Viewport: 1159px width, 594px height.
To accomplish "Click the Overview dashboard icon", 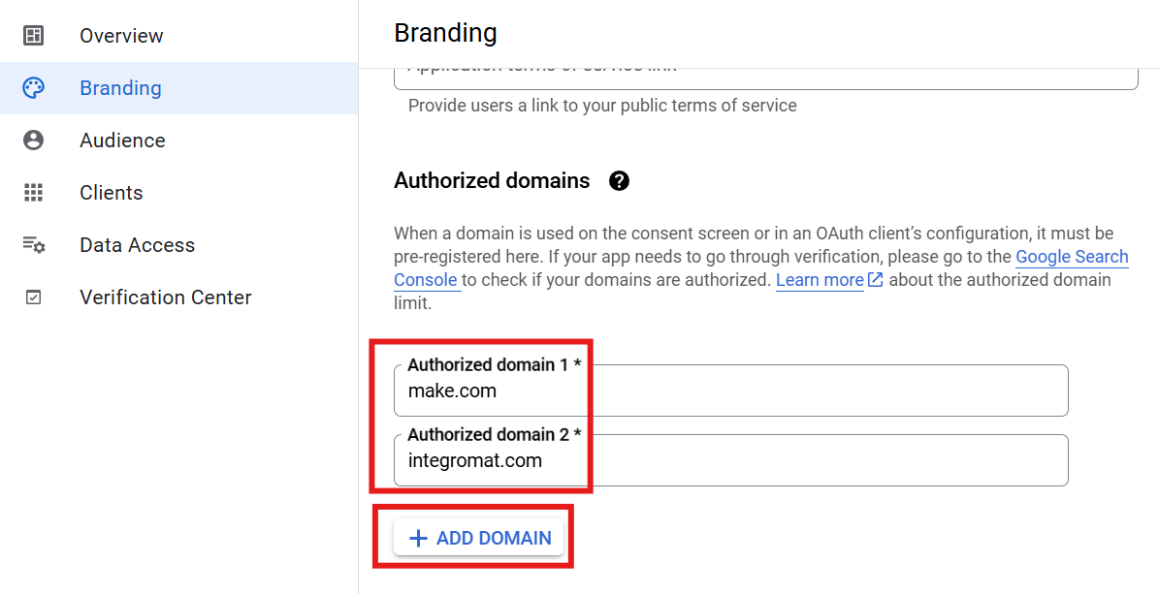I will click(x=34, y=36).
